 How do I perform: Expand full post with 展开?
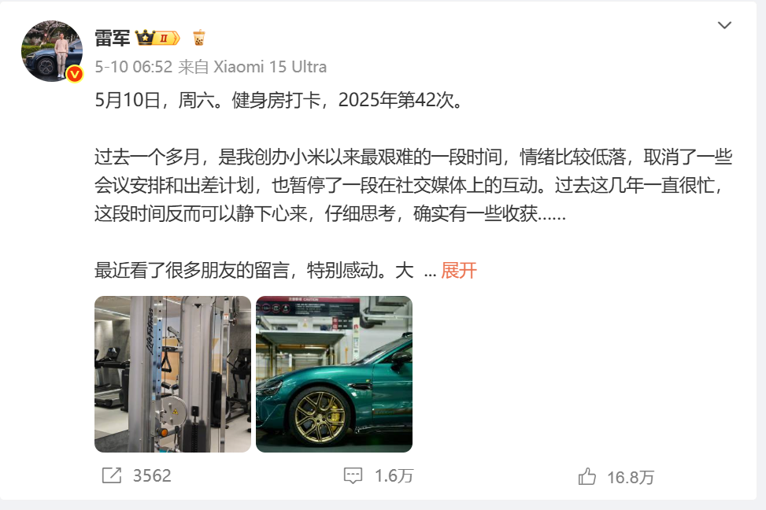coord(459,270)
